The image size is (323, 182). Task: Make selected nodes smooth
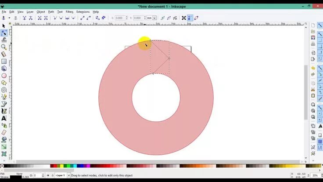click(61, 18)
